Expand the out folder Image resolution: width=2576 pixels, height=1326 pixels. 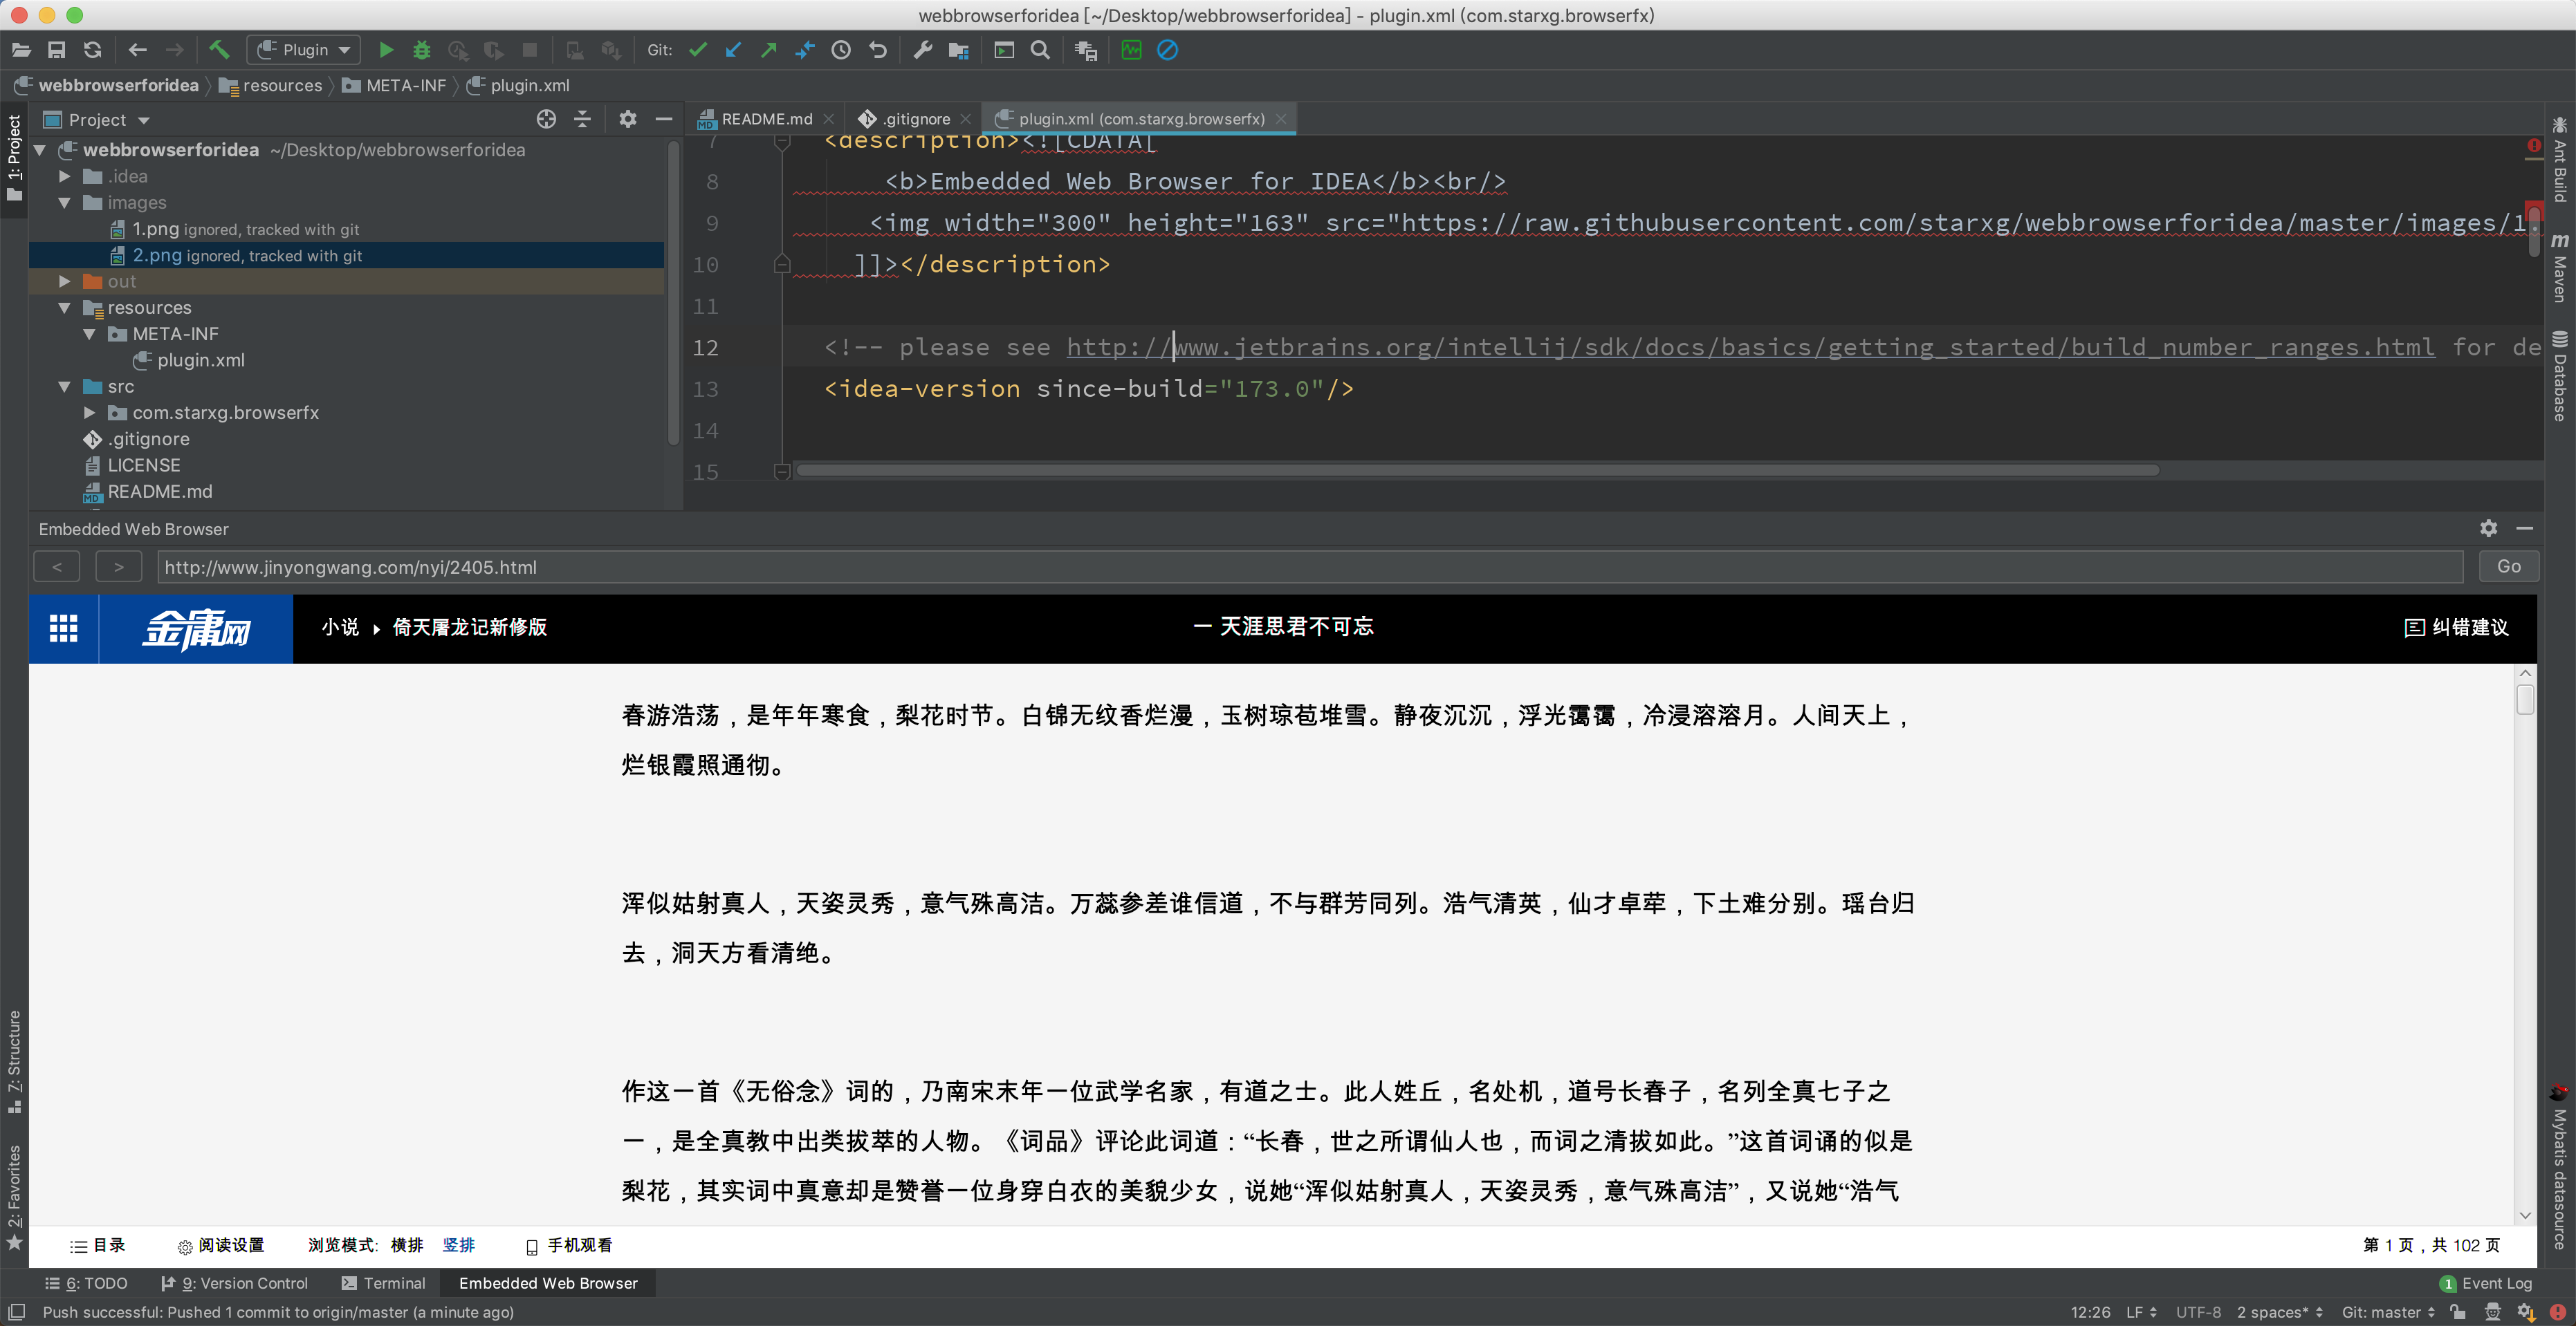(65, 282)
